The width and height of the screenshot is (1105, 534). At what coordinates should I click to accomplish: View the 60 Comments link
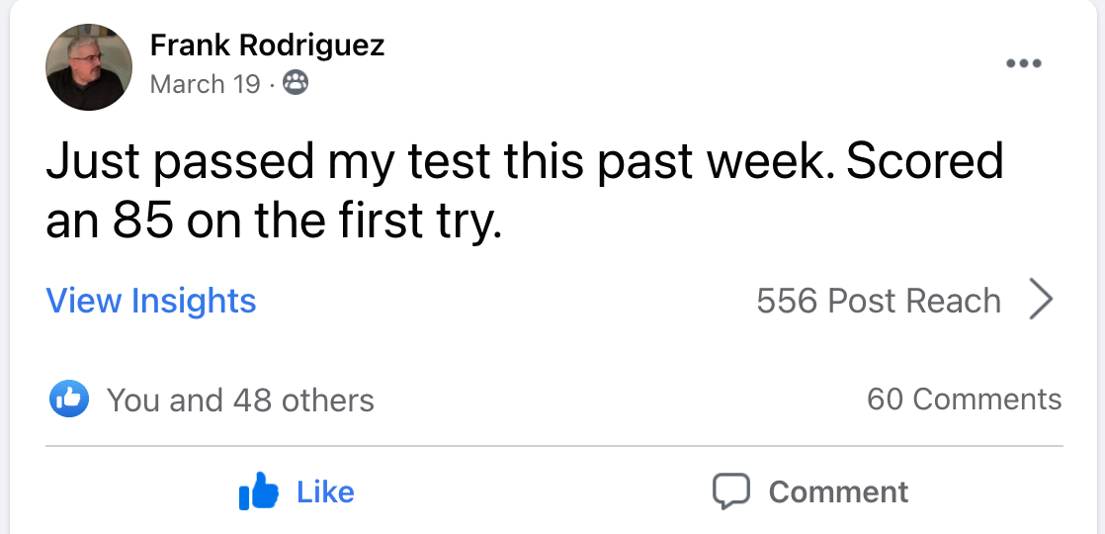(964, 400)
